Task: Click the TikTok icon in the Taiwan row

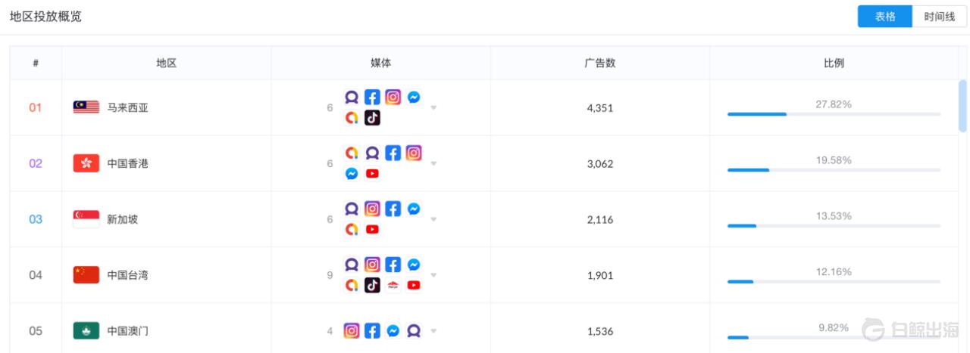Action: click(x=371, y=285)
